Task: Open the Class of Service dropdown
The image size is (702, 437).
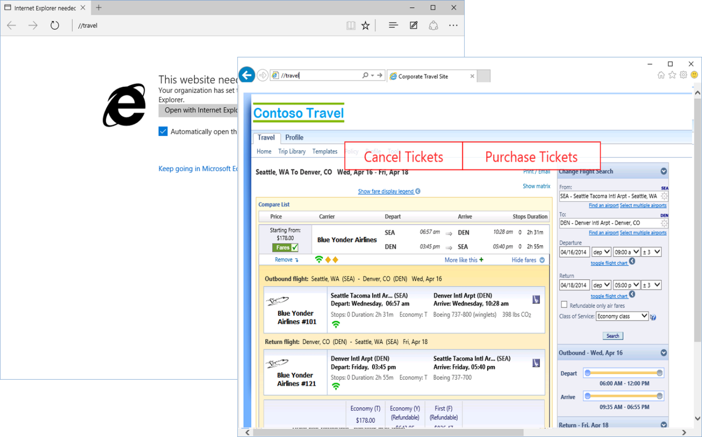Action: point(622,316)
